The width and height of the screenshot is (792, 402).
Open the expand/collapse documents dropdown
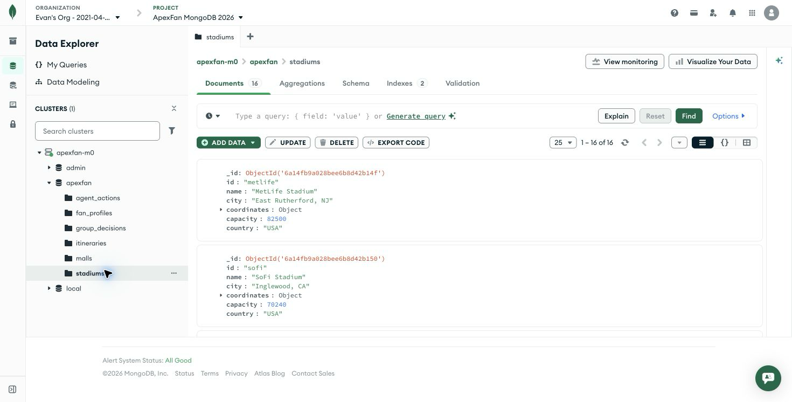point(679,143)
